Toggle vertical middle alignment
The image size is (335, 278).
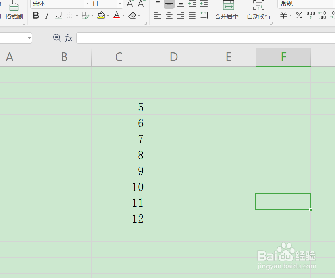(169, 4)
